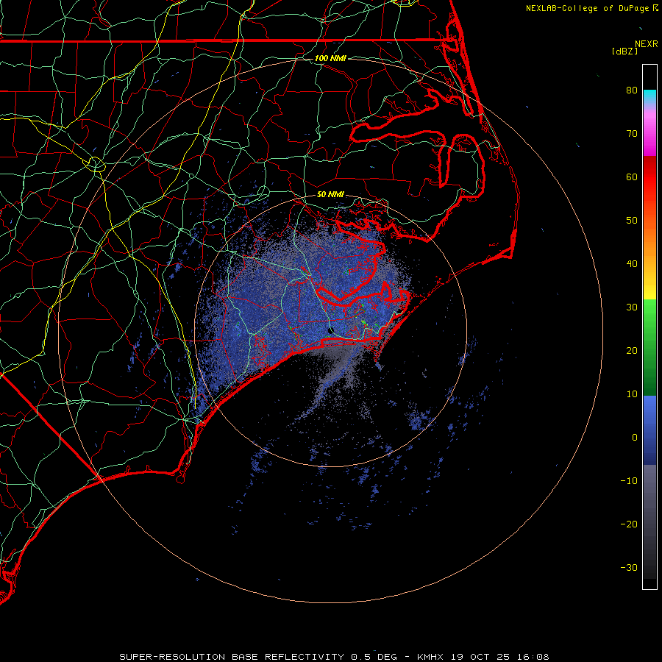Click the Super-Resolution Base Reflectivity caption
This screenshot has height=662, width=662.
(x=334, y=657)
